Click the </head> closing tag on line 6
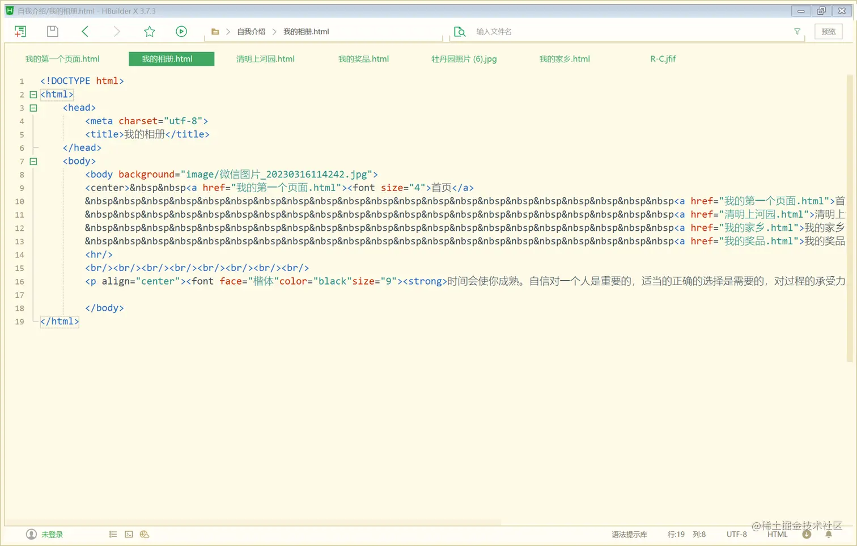Screen dimensions: 857x546 (82, 148)
